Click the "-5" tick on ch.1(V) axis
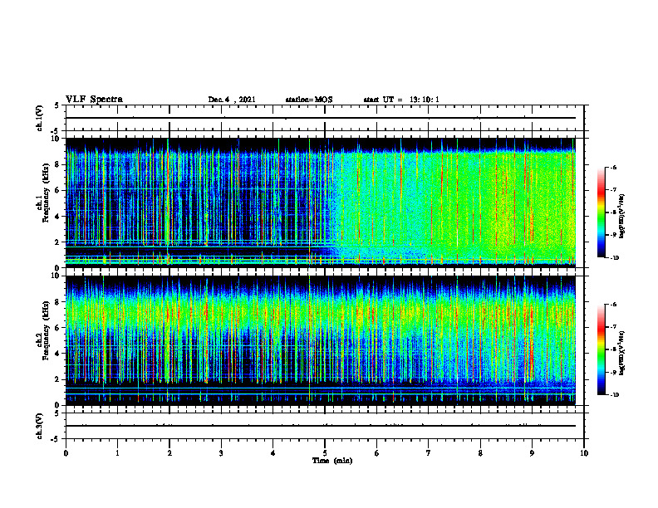Screen dimensions: 658x508 [x=56, y=131]
